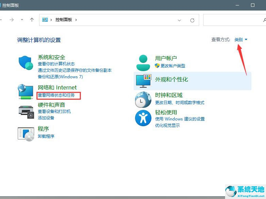
Task: Open 轻松使用 heading link
Action: [166, 112]
